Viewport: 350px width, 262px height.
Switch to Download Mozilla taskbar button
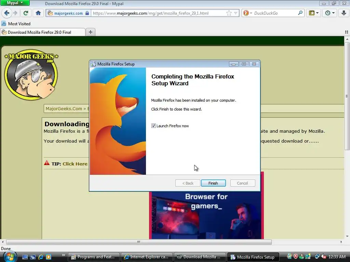200,257
